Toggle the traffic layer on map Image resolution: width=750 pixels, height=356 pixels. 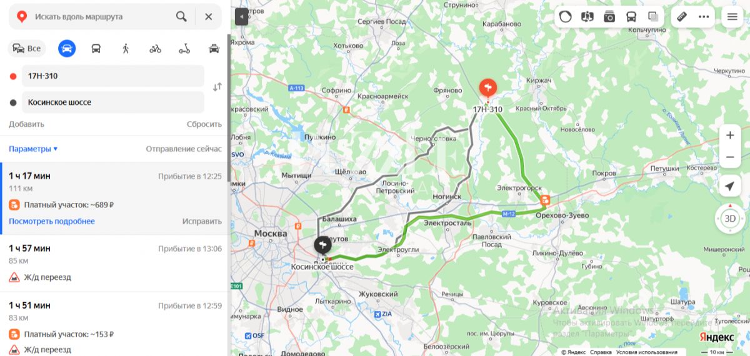(566, 17)
